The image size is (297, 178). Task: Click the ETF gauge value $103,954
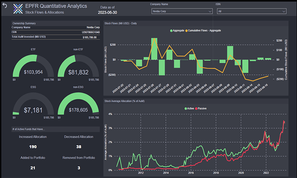tap(33, 72)
